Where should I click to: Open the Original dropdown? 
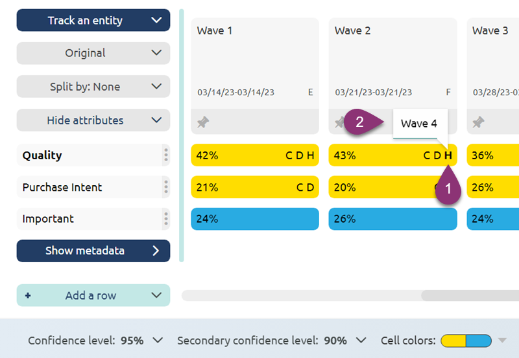93,53
